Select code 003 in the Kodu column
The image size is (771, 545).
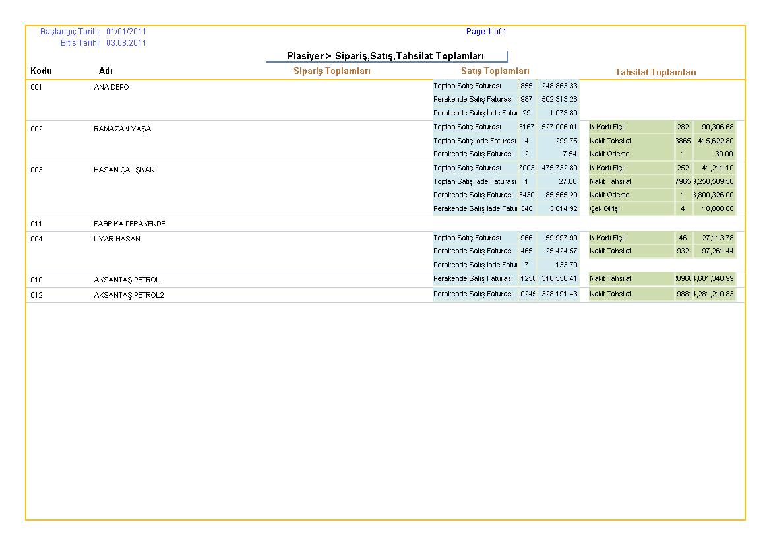[36, 170]
